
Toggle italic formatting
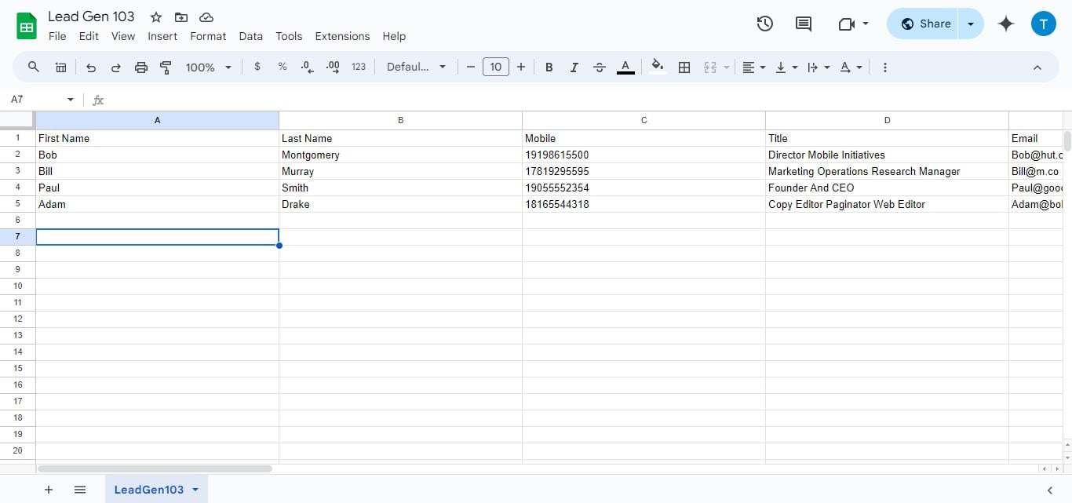574,67
